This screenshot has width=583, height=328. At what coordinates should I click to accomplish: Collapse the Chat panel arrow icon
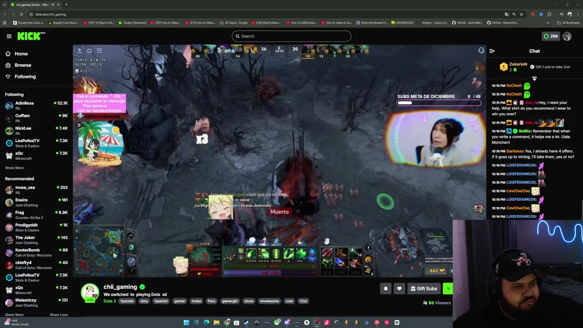click(x=492, y=51)
